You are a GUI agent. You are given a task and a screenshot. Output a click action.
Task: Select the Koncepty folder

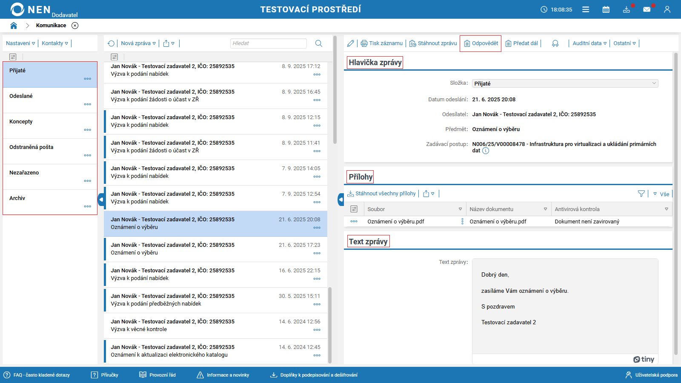point(50,126)
